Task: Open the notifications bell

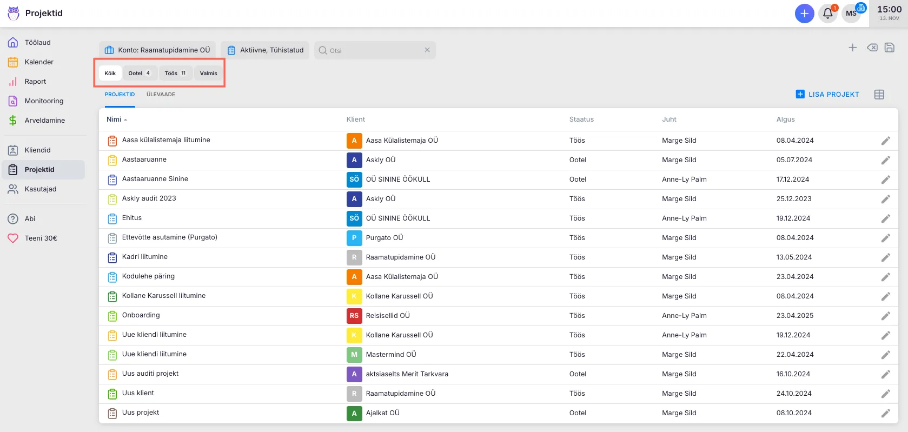Action: (827, 14)
